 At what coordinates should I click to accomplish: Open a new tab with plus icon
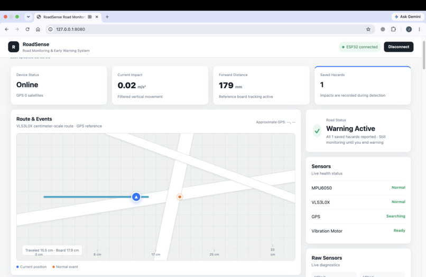click(x=107, y=17)
